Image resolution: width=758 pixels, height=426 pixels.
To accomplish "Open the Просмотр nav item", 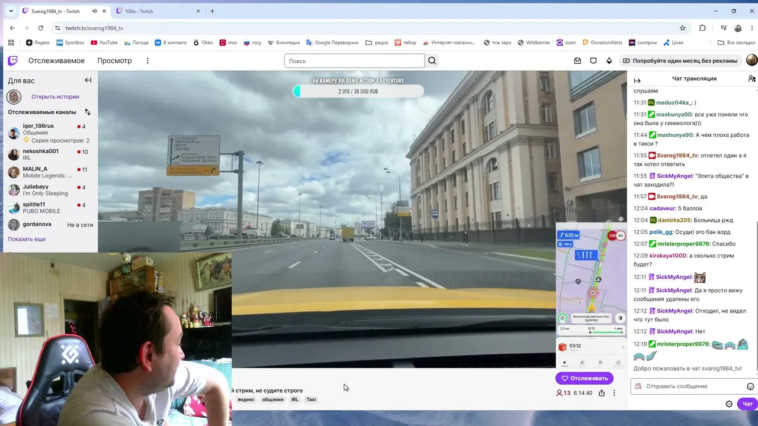I will coord(114,60).
